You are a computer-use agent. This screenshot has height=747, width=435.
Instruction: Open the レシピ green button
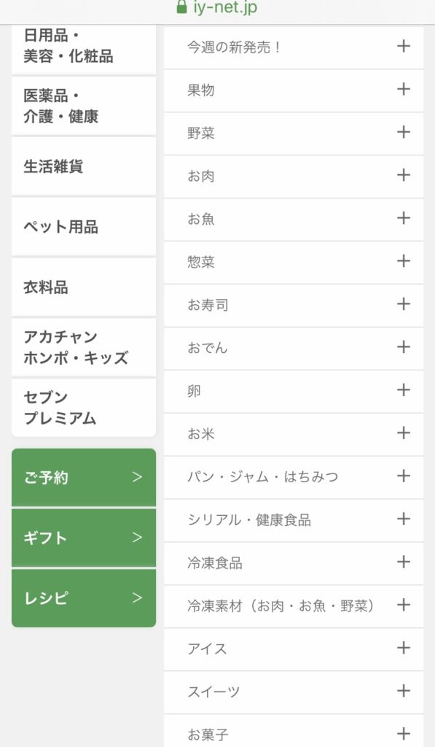[x=84, y=598]
